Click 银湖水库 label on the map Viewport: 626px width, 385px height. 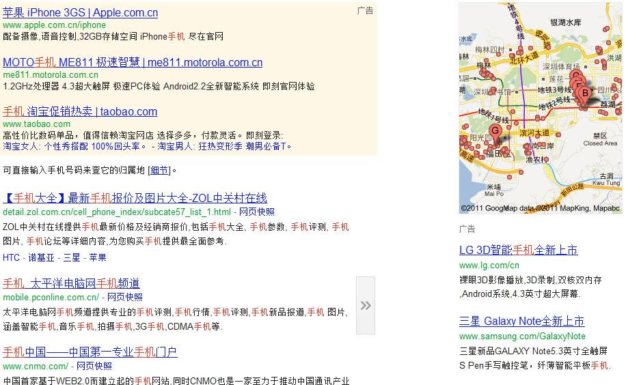coord(566,23)
